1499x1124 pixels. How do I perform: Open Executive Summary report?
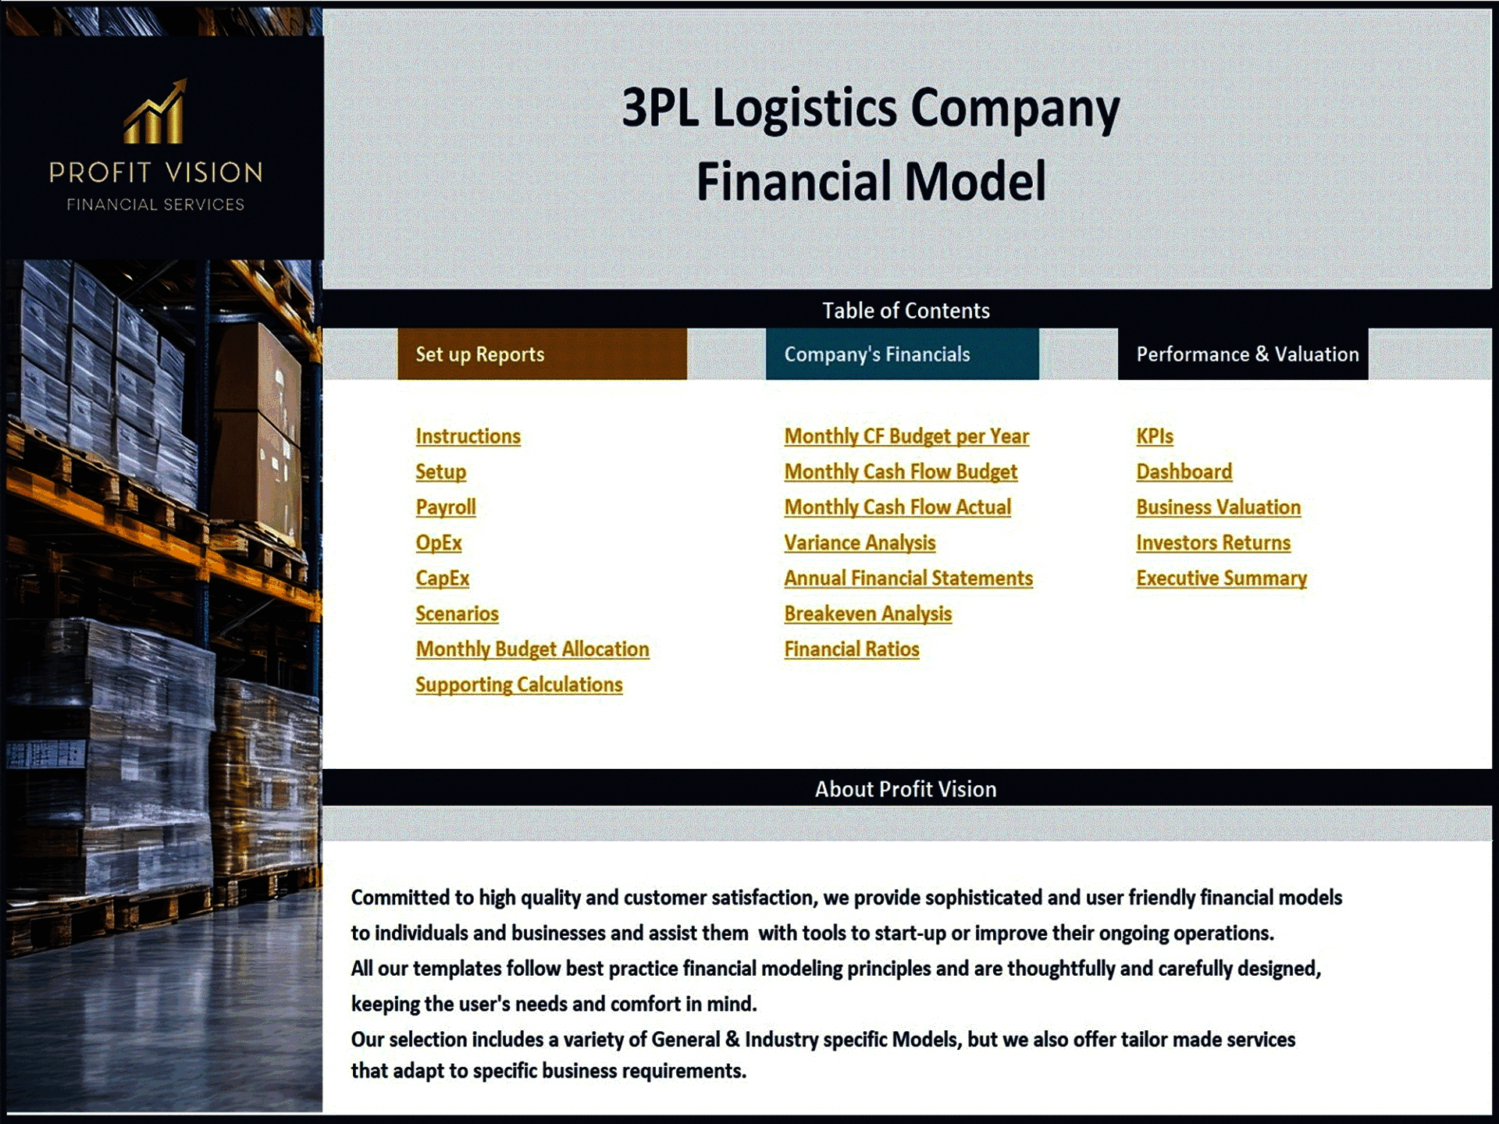[x=1220, y=578]
